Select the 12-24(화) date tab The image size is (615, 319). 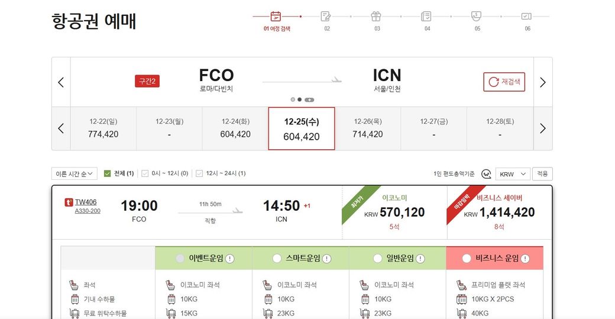point(236,128)
